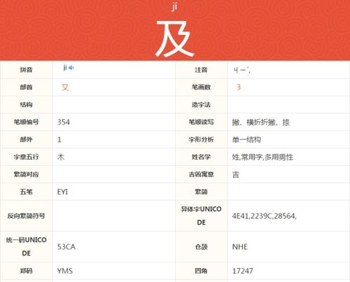Click the Wubi code EYI
The height and width of the screenshot is (282, 350).
[x=62, y=192]
